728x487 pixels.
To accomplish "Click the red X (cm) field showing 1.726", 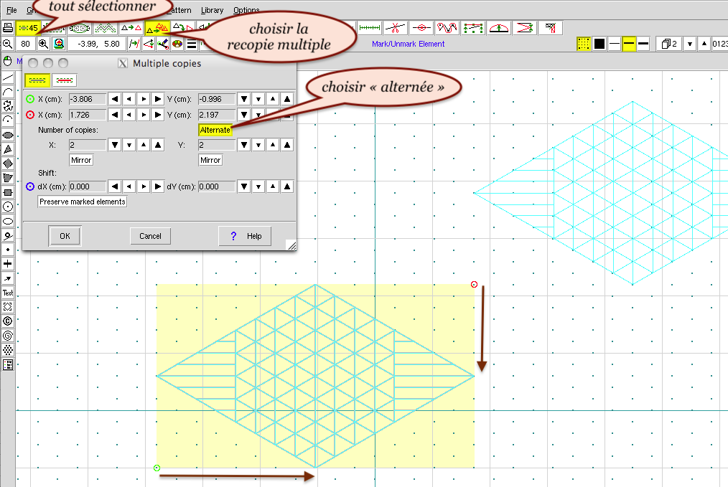I will [x=88, y=115].
